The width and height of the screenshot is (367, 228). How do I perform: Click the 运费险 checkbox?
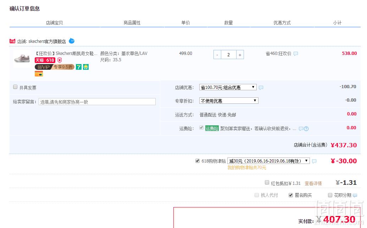(201, 127)
